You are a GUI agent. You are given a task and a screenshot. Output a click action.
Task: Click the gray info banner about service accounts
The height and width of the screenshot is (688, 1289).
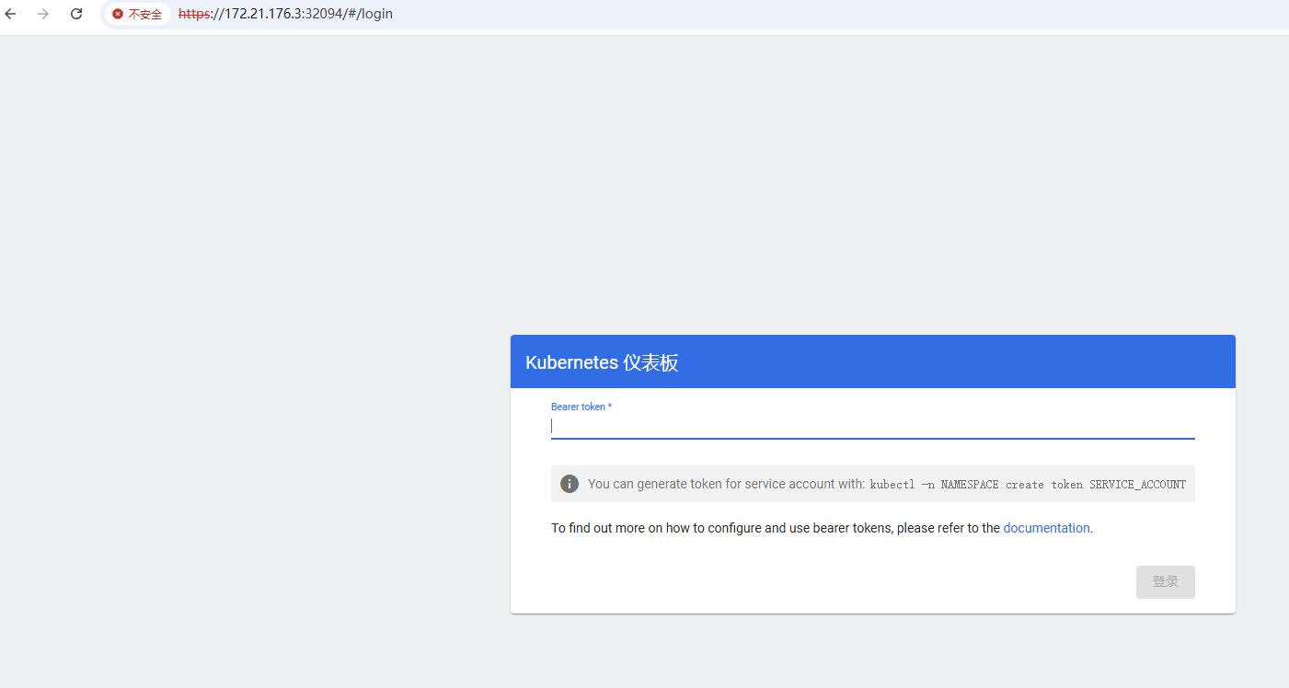coord(872,483)
